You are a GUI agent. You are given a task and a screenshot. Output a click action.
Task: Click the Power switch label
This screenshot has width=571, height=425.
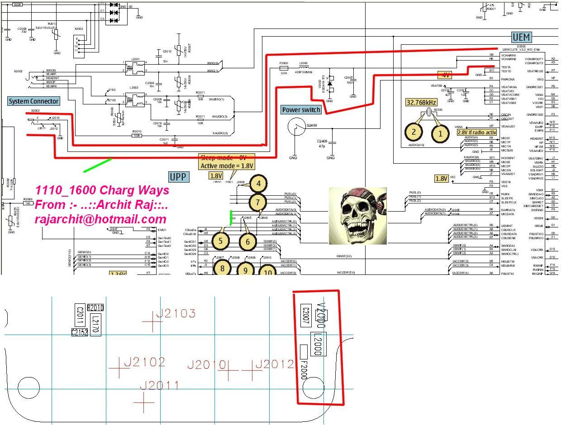pyautogui.click(x=301, y=110)
